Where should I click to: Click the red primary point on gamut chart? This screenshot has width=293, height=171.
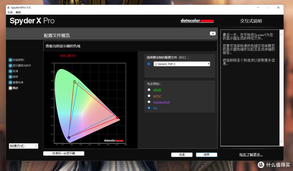[x=117, y=118]
